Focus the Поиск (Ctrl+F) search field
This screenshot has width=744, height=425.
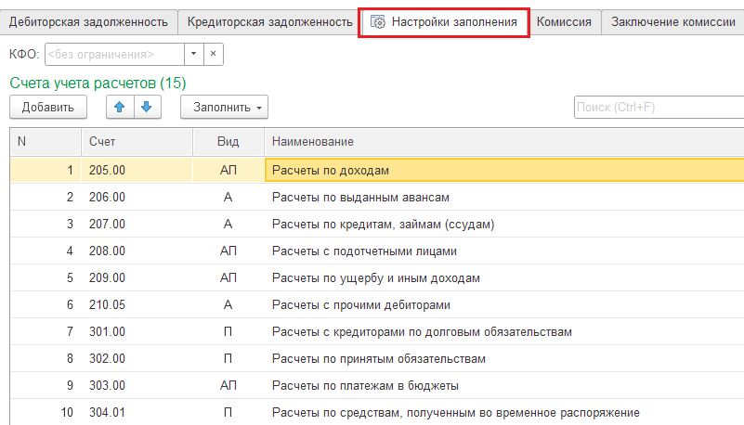pyautogui.click(x=659, y=107)
